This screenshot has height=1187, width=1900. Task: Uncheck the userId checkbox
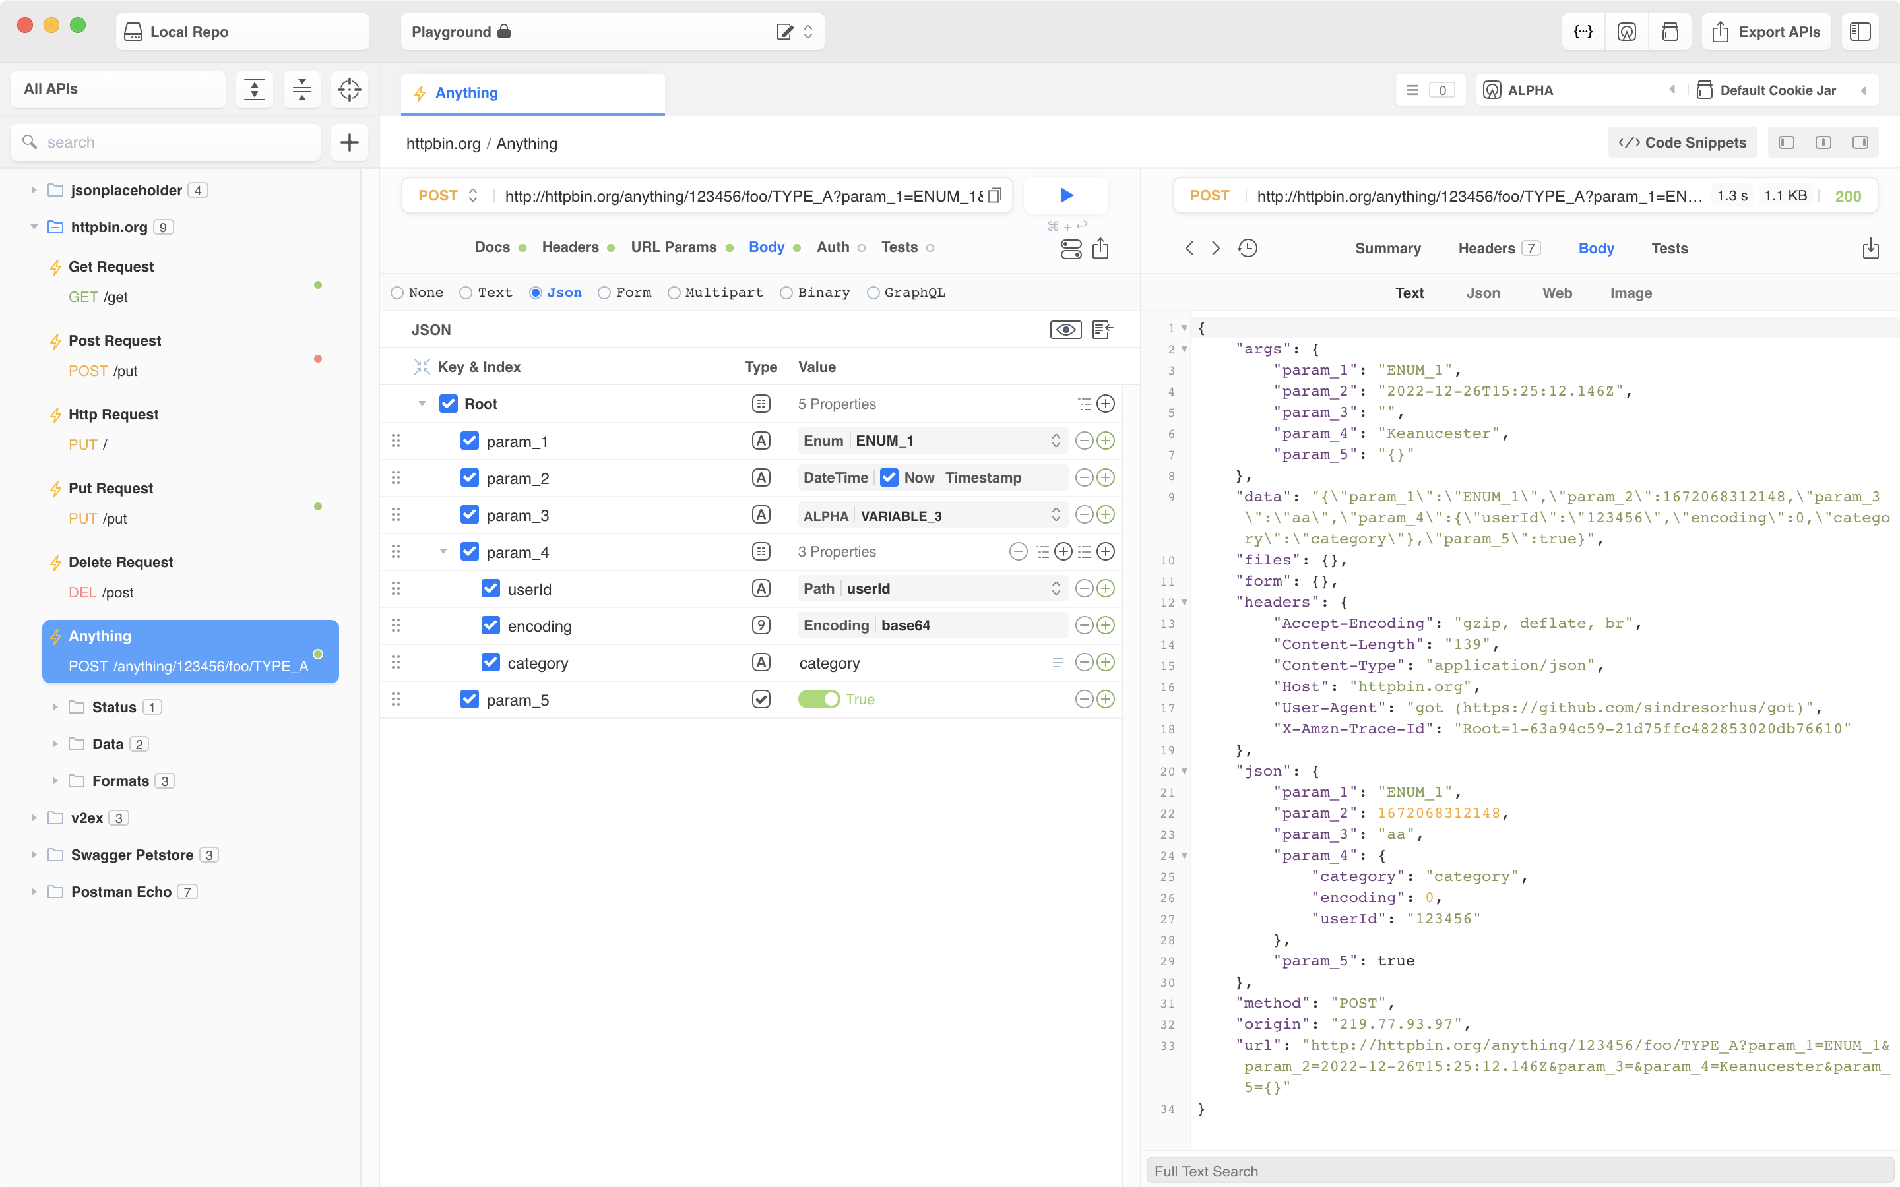click(x=491, y=588)
